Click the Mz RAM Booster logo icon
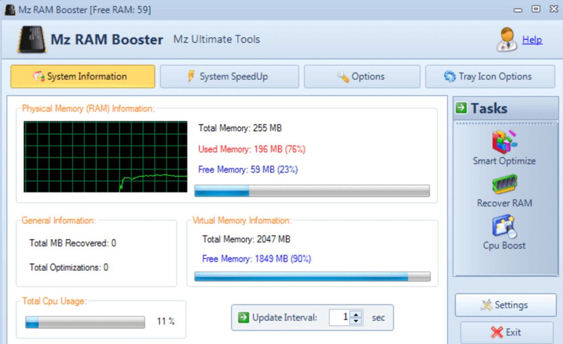This screenshot has height=344, width=563. [31, 40]
